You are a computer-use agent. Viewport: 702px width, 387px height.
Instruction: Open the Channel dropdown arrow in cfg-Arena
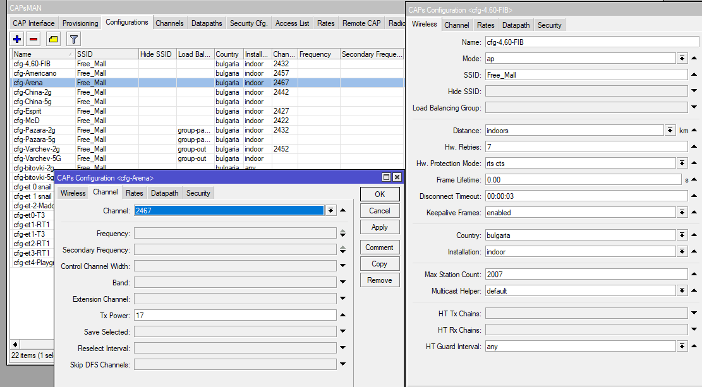click(x=331, y=210)
